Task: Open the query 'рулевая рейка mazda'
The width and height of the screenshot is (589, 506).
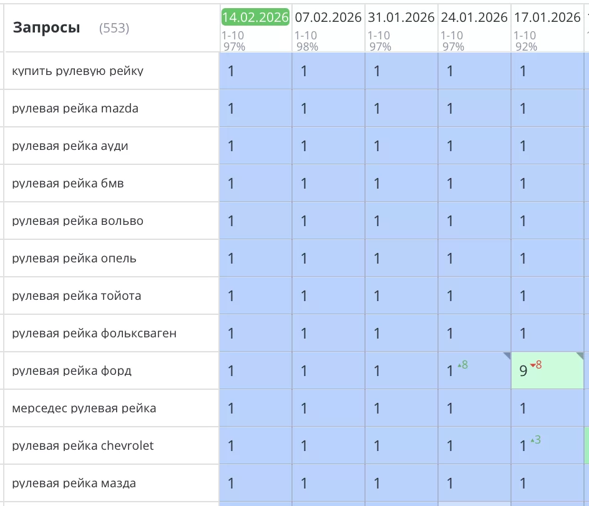Action: click(x=75, y=109)
